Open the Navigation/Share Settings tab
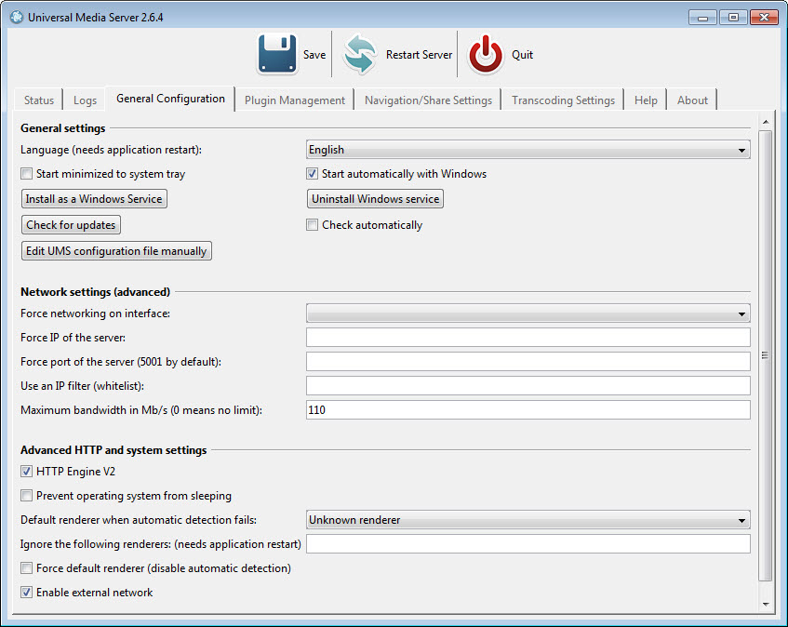788x627 pixels. tap(428, 100)
